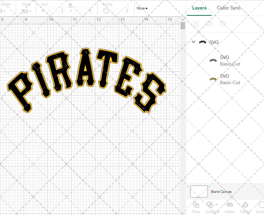Click the height stepper arrows
Image resolution: width=264 pixels, height=215 pixels.
90,11
